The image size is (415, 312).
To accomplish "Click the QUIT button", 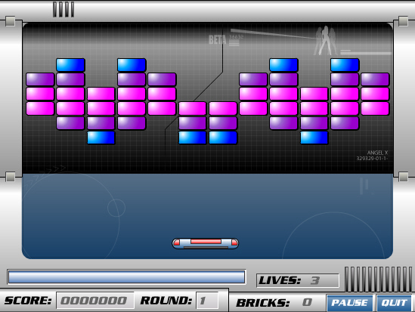I will pyautogui.click(x=394, y=303).
